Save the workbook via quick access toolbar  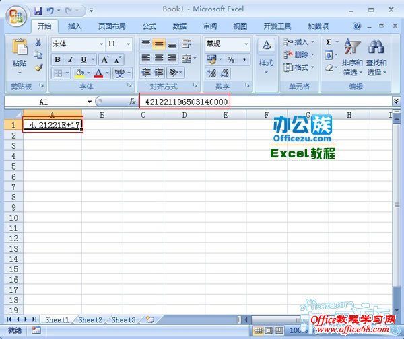coord(38,11)
